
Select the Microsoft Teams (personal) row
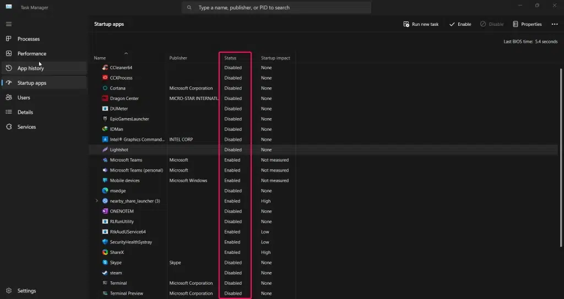323,170
